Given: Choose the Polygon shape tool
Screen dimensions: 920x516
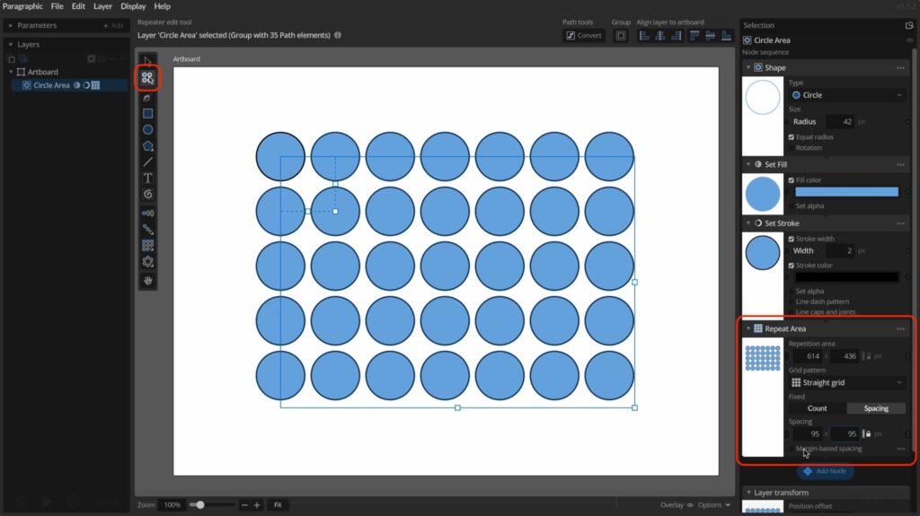Looking at the screenshot, I should click(x=147, y=145).
